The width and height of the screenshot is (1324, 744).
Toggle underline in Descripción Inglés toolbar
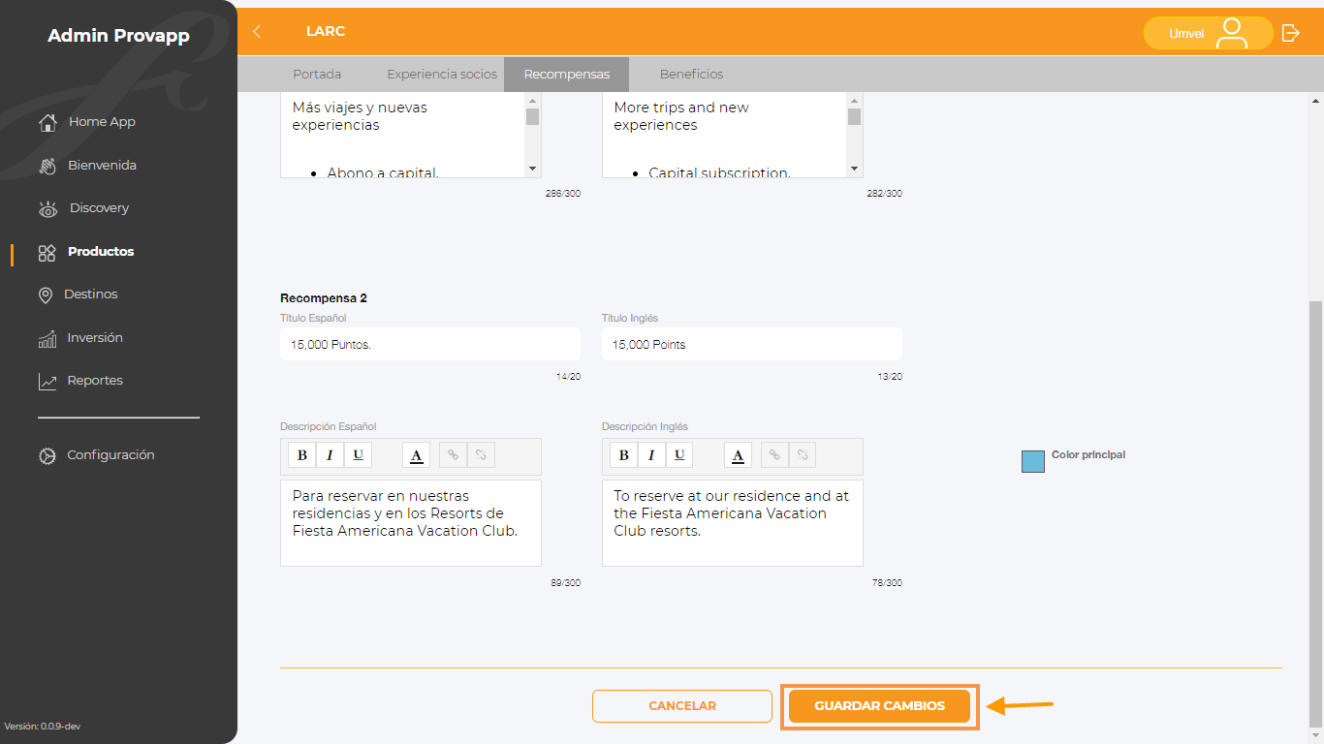click(678, 455)
